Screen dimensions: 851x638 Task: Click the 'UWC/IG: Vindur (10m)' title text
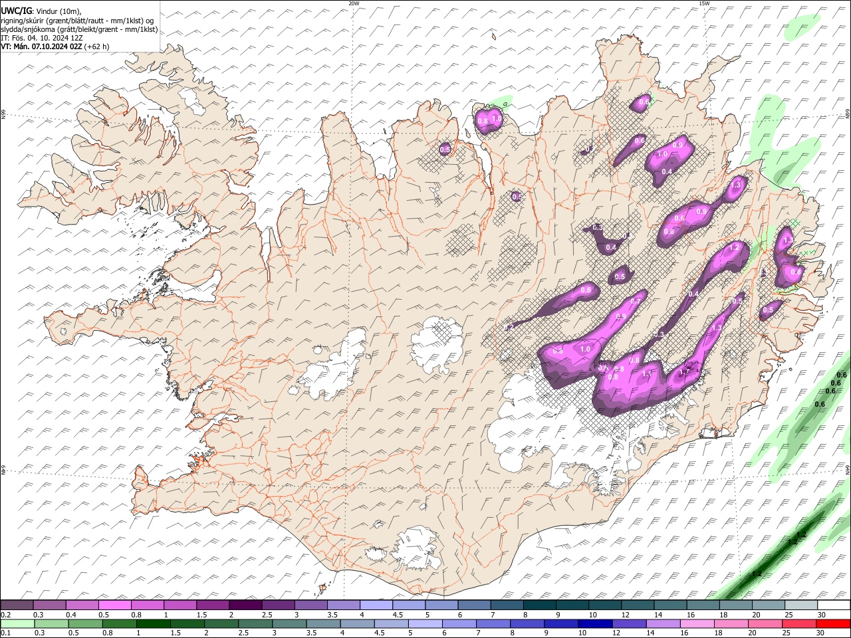point(41,11)
